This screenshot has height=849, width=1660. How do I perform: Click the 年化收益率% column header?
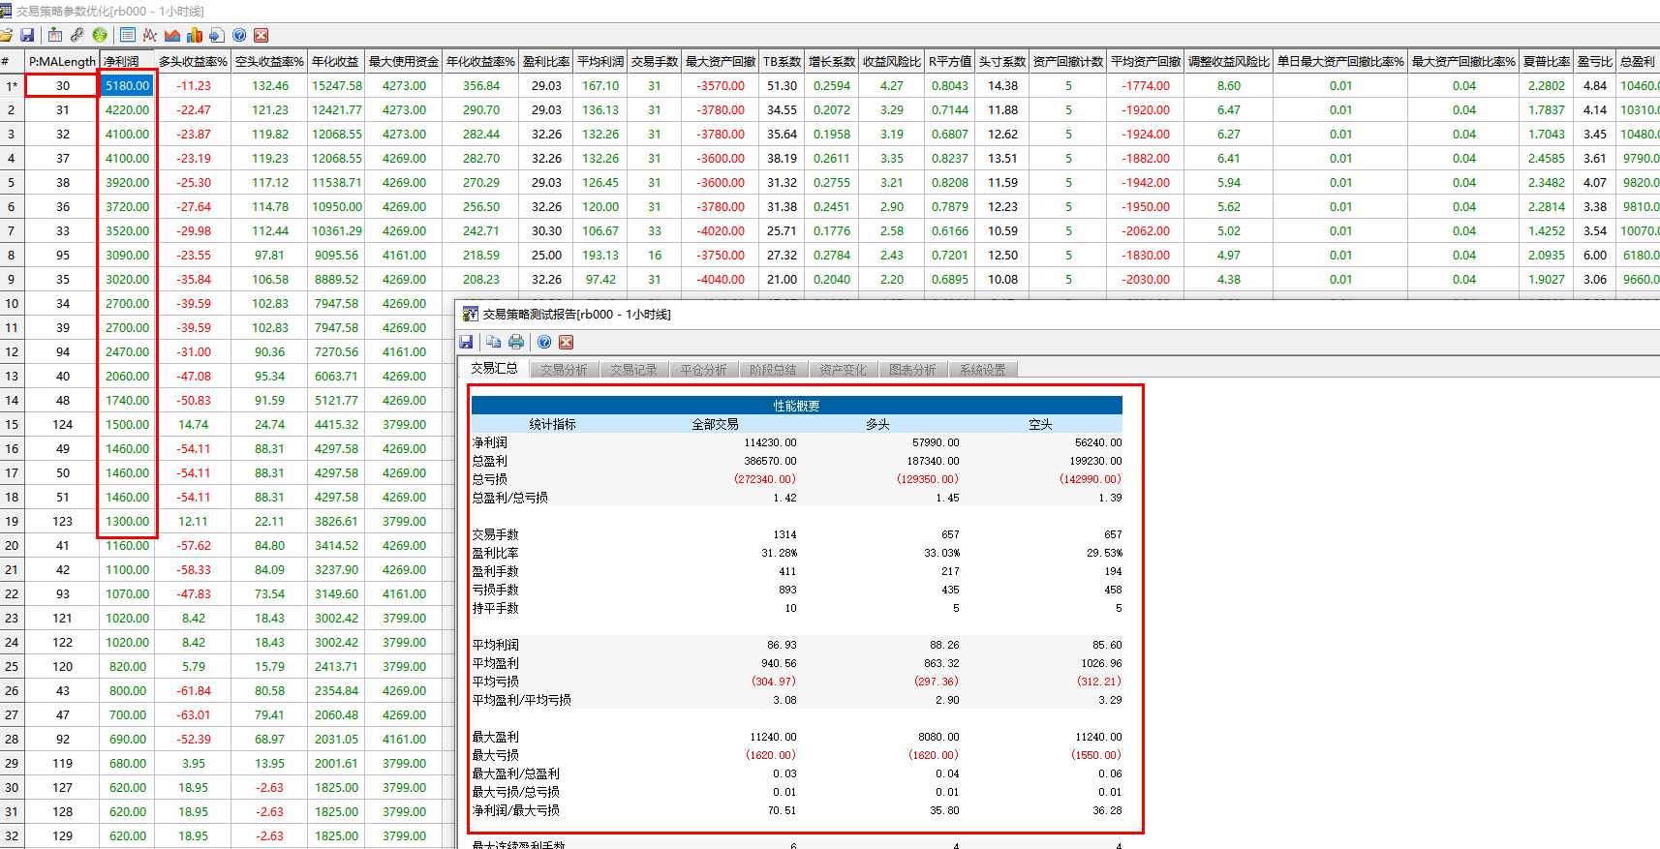(480, 61)
